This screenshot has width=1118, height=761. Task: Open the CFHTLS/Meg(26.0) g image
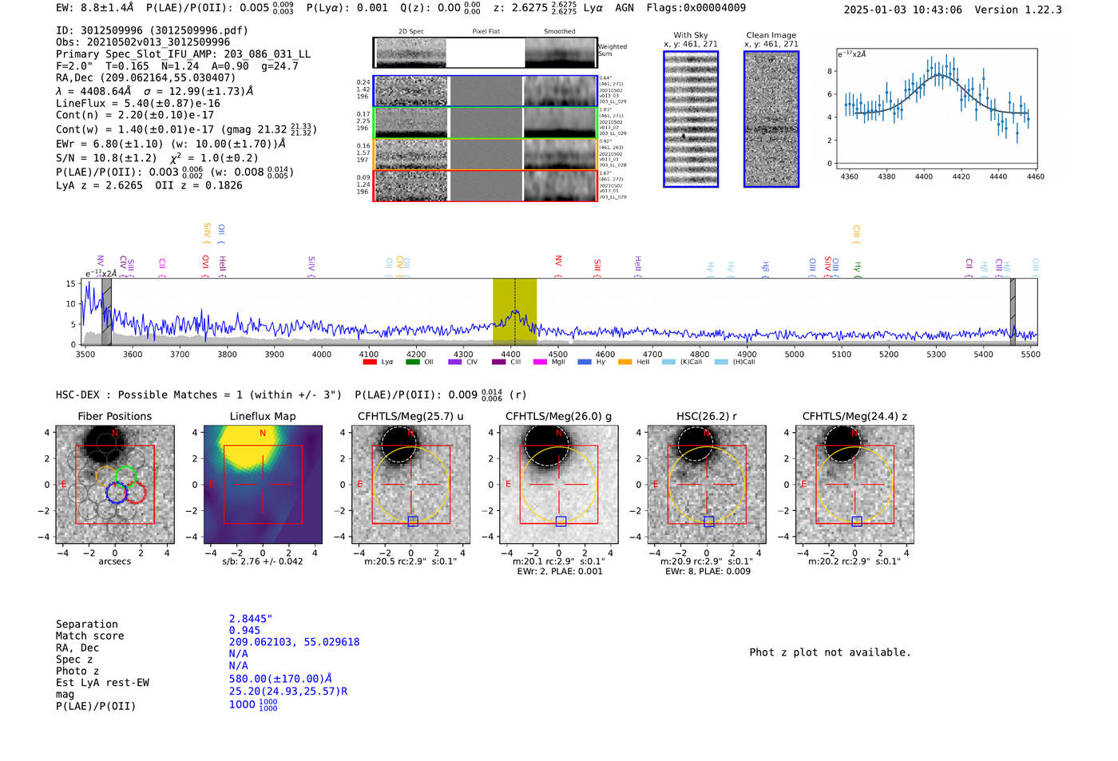559,485
